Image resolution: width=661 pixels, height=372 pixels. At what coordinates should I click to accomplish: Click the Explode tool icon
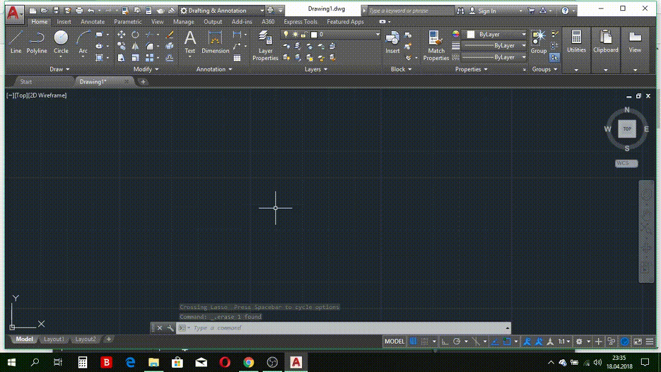coord(169,46)
